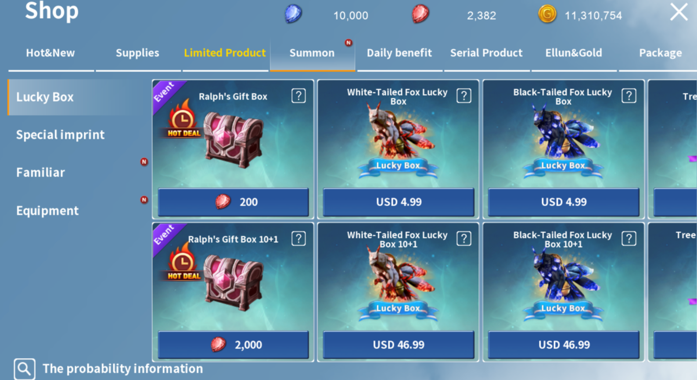Go to the Ellun&Gold tab

574,53
